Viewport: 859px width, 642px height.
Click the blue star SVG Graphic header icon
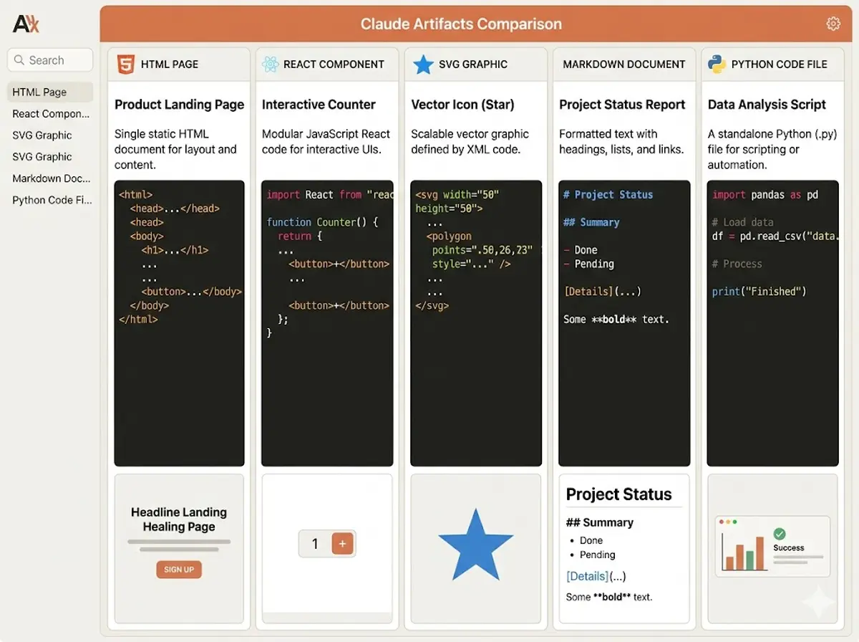(423, 64)
